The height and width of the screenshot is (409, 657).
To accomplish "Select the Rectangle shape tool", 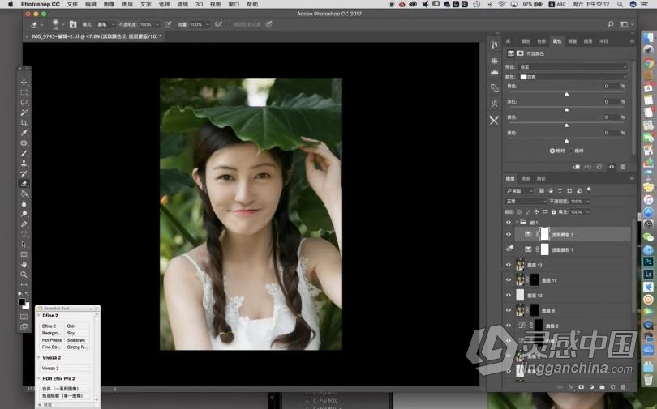I will point(24,254).
